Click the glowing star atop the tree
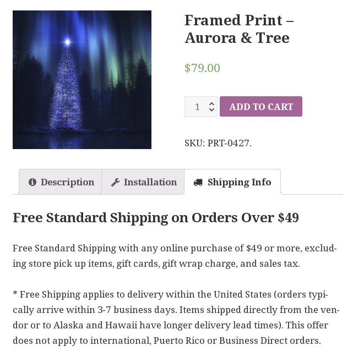353x357 pixels. 67,42
